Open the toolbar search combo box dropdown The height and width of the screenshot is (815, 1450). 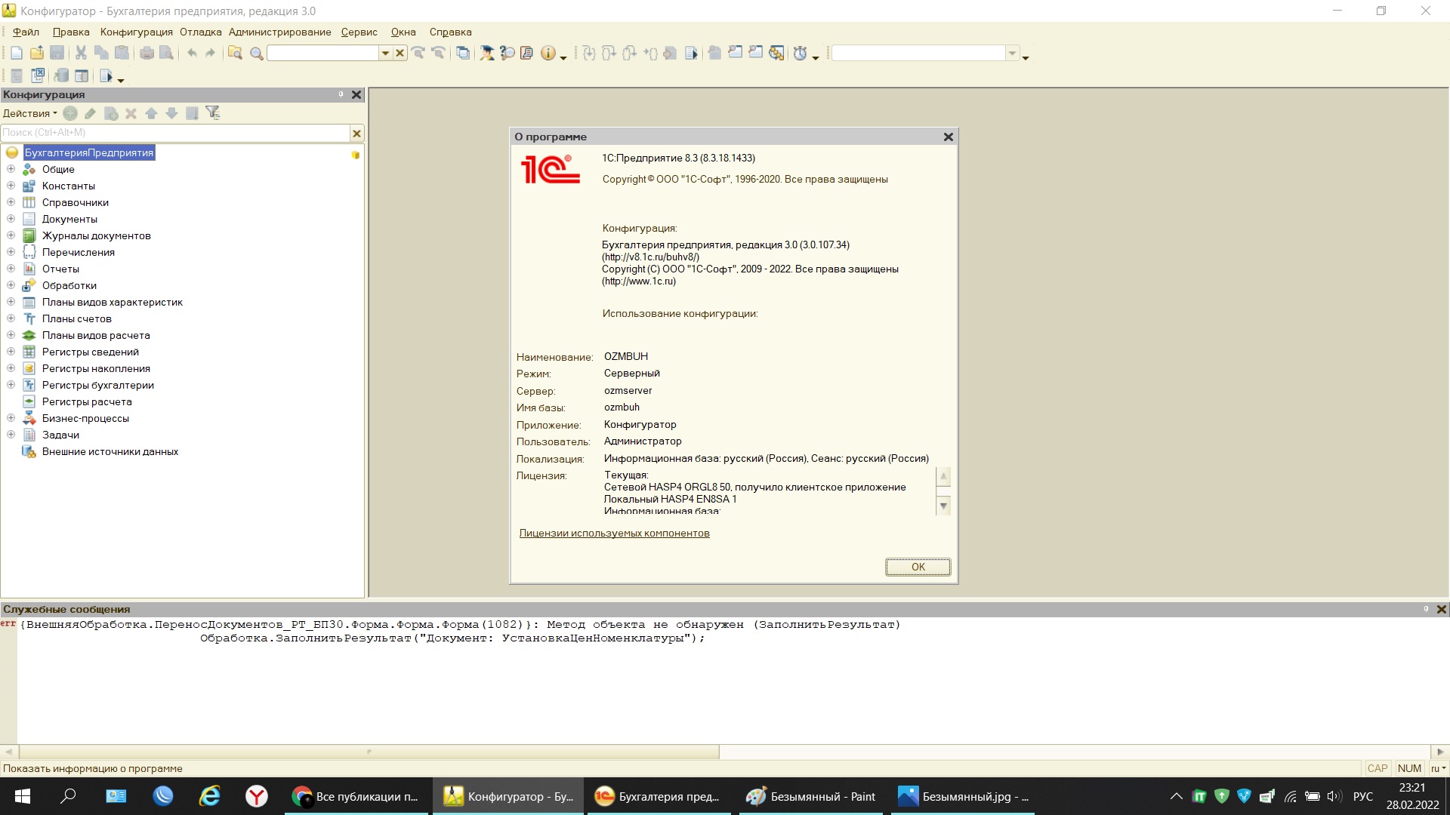point(385,53)
